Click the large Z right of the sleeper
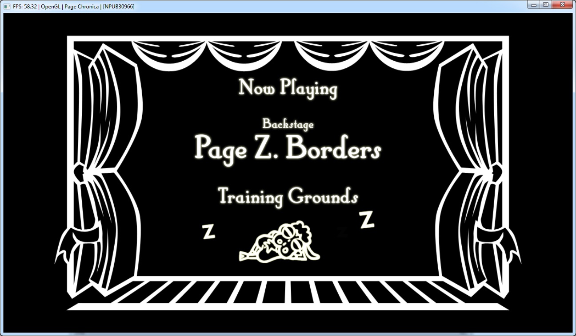 pyautogui.click(x=367, y=219)
